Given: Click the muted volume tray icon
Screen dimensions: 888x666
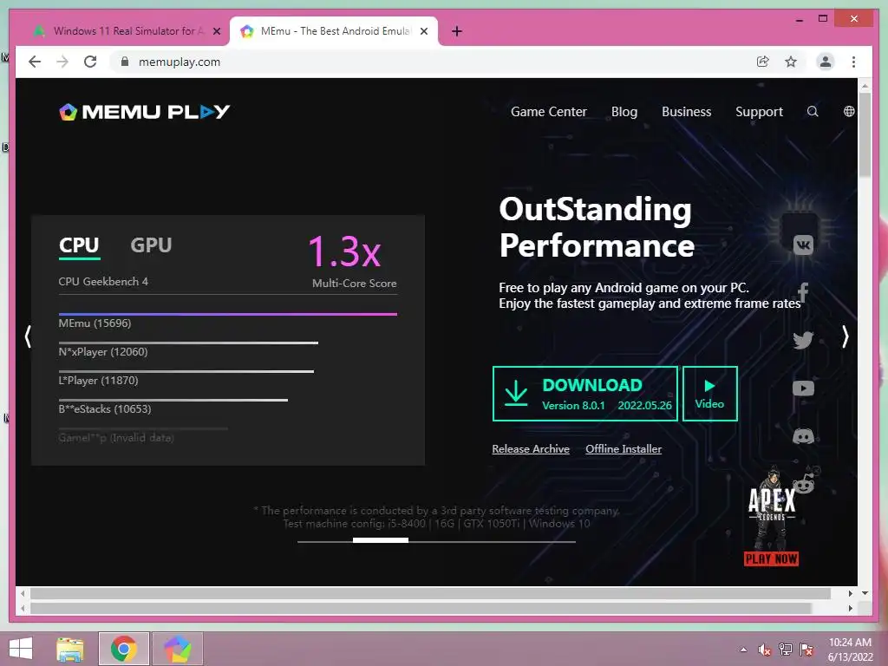Looking at the screenshot, I should (765, 650).
